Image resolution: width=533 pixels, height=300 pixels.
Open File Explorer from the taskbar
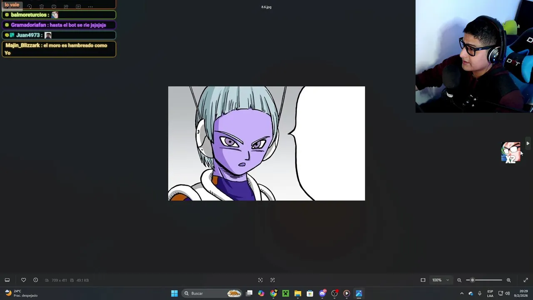(x=298, y=293)
